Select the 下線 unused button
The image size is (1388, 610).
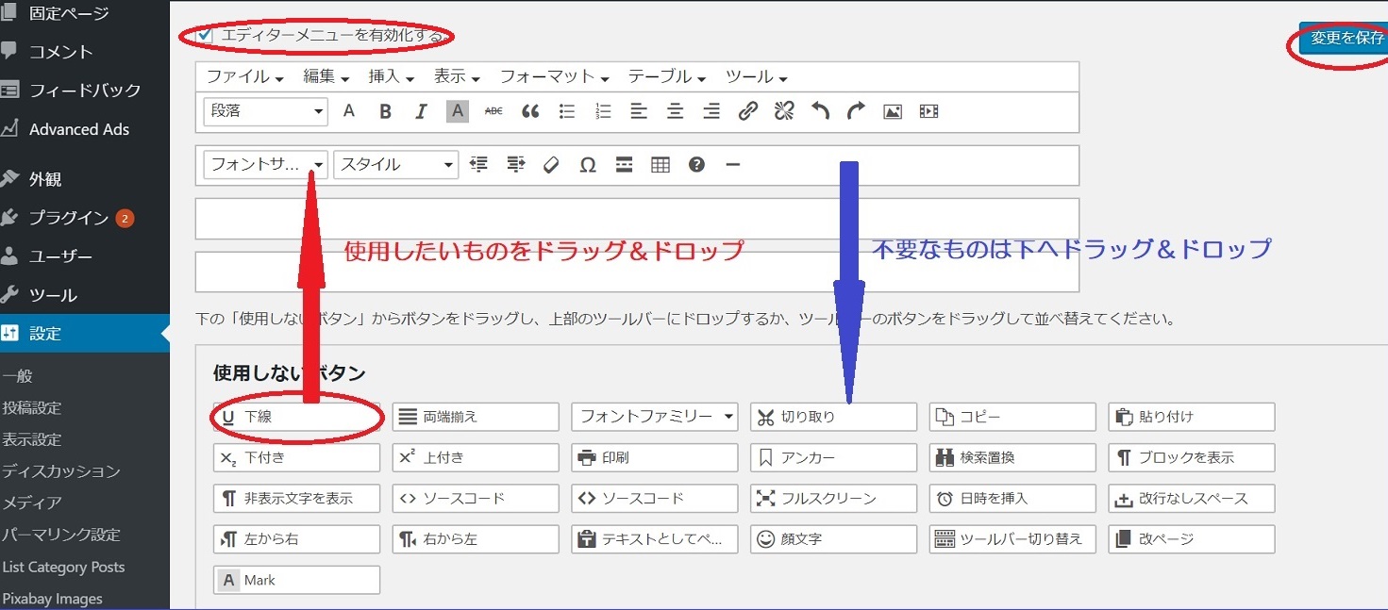coord(296,417)
